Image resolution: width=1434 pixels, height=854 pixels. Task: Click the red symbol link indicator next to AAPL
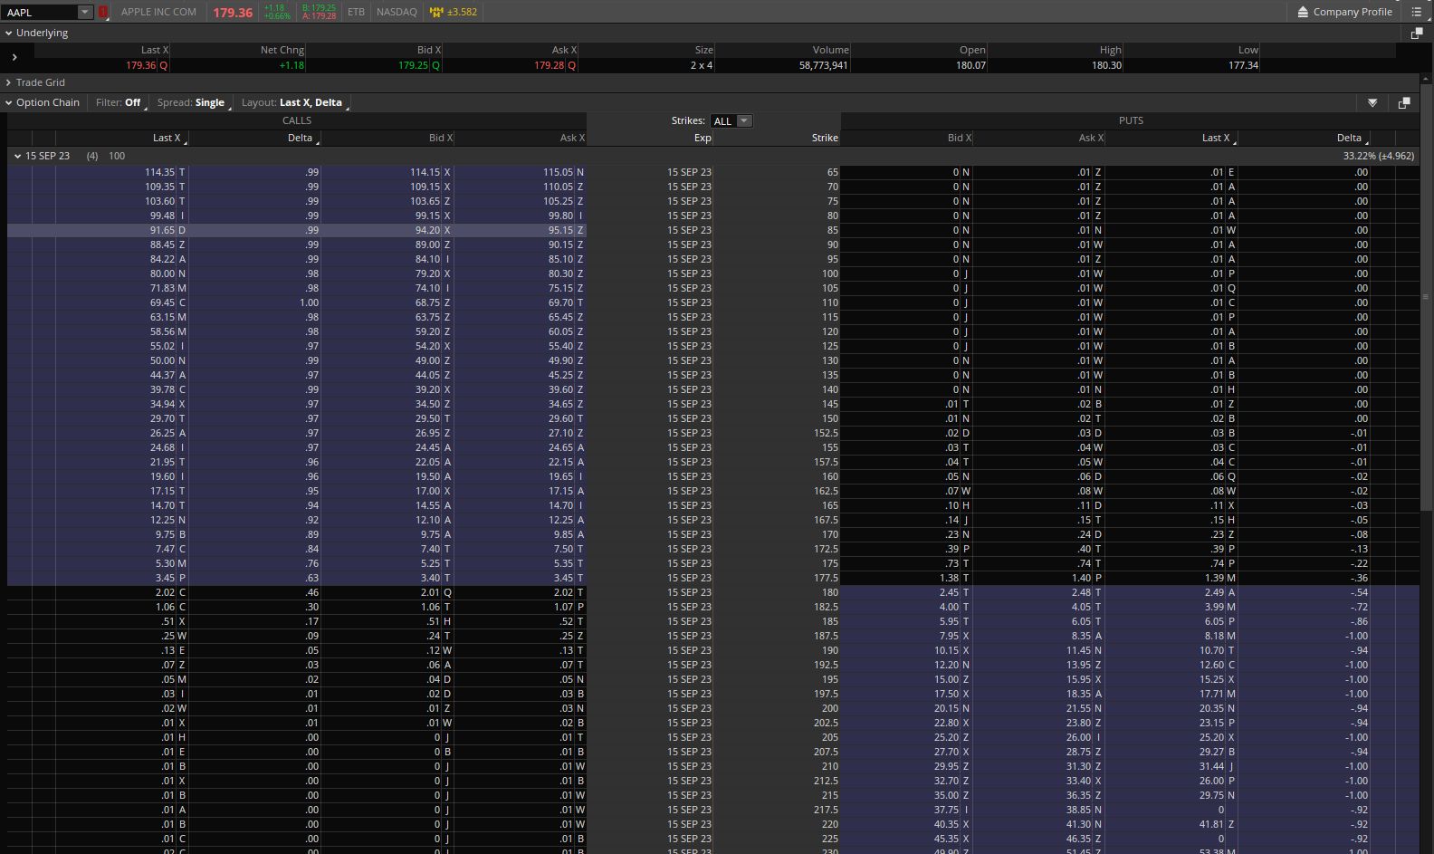[104, 13]
